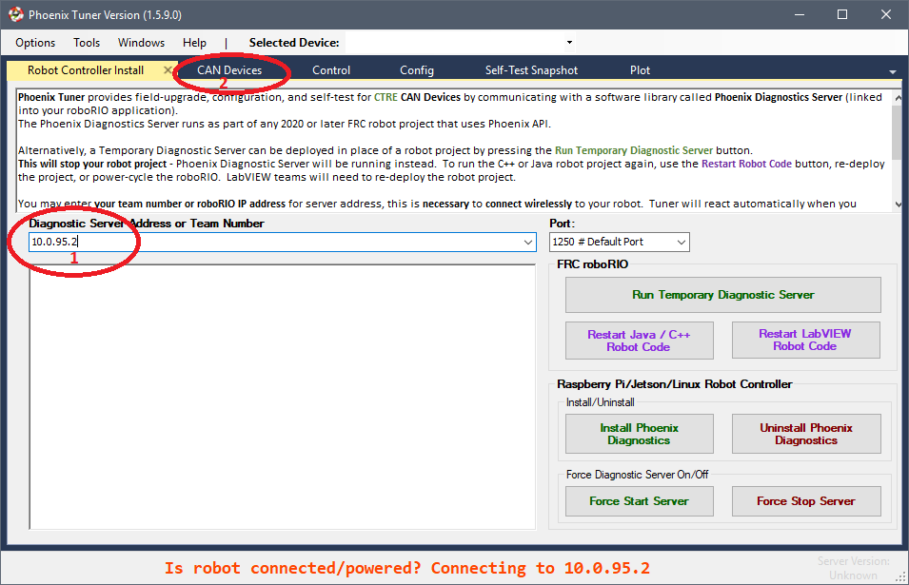Open the Port dropdown showing 1250
The height and width of the screenshot is (585, 909).
[619, 243]
